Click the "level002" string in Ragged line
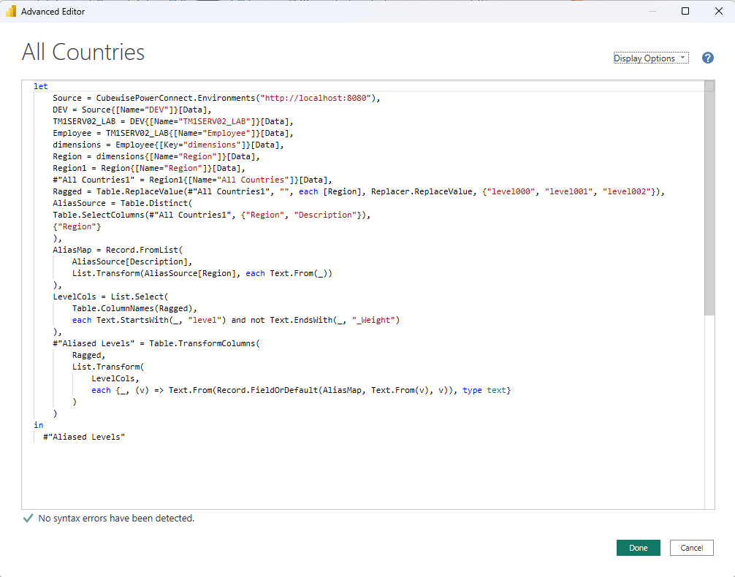The width and height of the screenshot is (735, 577). click(x=627, y=191)
